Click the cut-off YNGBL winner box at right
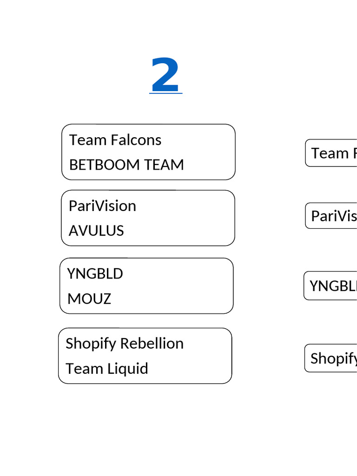This screenshot has width=357, height=476. [x=331, y=286]
